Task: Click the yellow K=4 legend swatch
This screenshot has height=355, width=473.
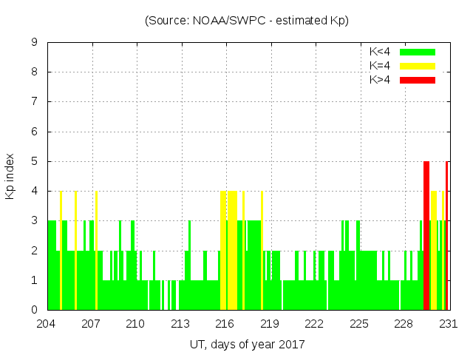Action: tap(418, 66)
